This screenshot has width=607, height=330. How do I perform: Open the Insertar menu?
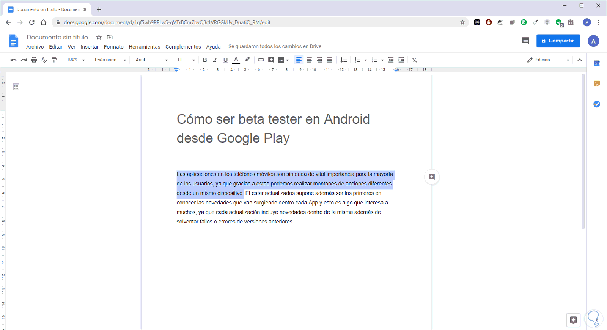point(90,47)
